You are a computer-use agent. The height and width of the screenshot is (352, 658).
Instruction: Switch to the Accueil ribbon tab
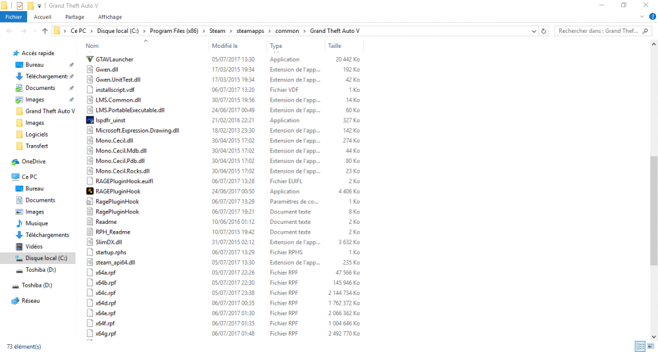tap(43, 17)
